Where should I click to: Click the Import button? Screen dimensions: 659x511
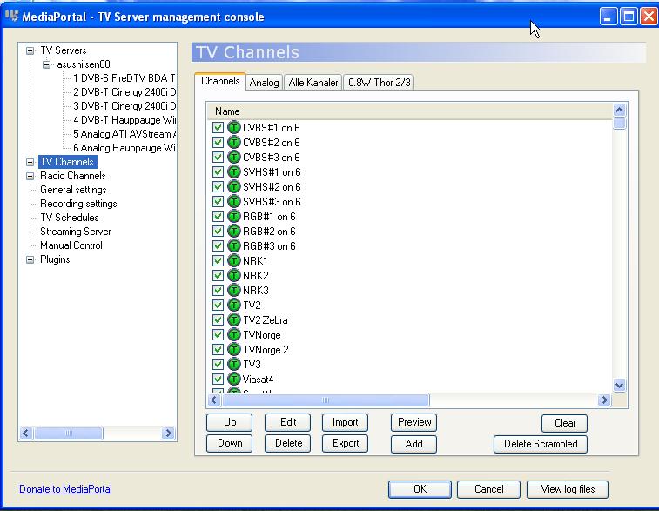tap(345, 422)
